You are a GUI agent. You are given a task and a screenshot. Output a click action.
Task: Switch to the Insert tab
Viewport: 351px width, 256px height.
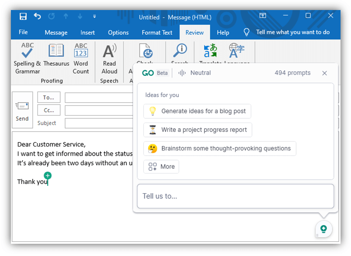88,32
